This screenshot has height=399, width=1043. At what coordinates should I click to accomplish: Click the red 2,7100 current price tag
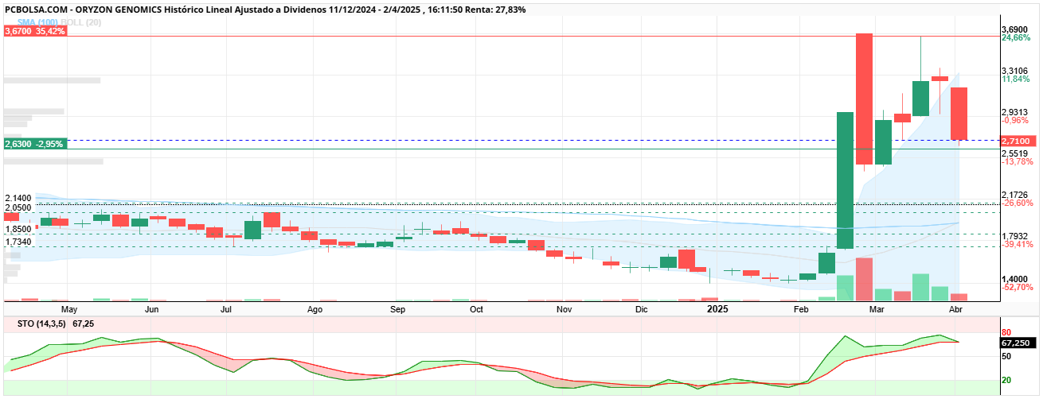coord(1019,141)
